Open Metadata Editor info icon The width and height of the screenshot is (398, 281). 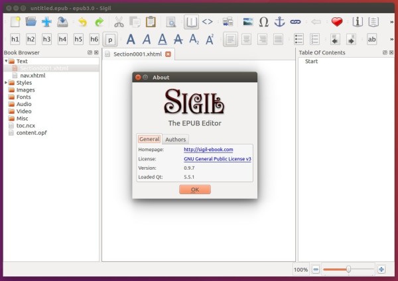358,22
